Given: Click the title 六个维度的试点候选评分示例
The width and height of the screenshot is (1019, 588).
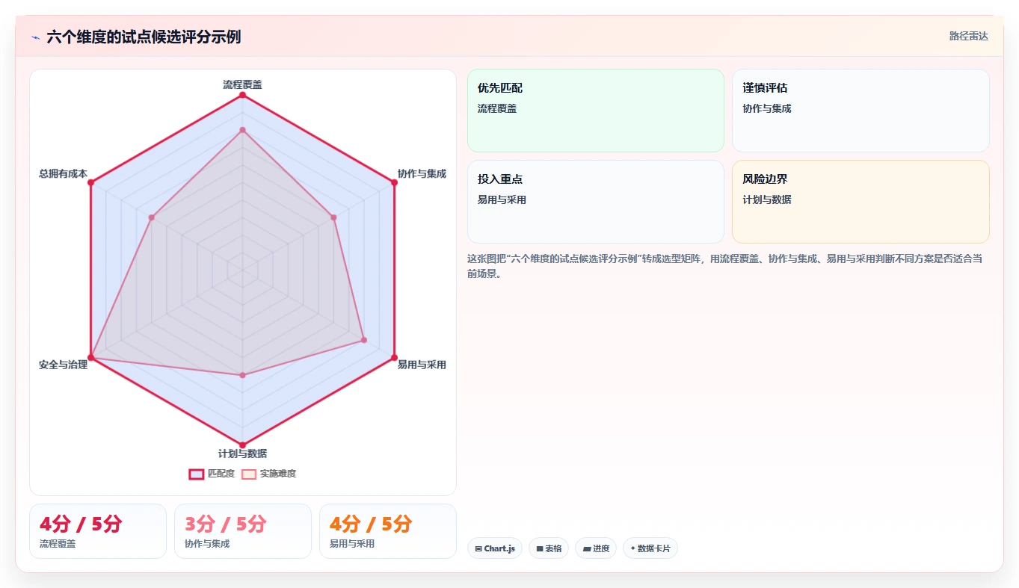Looking at the screenshot, I should click(x=144, y=37).
